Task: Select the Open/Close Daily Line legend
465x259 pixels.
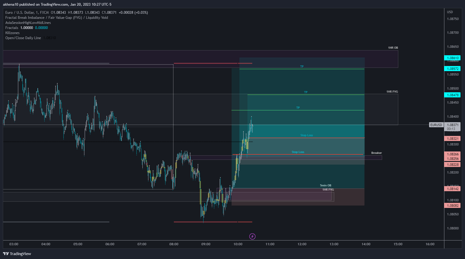Action: click(23, 38)
